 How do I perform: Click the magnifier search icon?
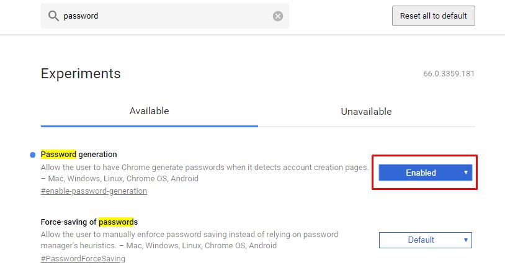pyautogui.click(x=53, y=16)
